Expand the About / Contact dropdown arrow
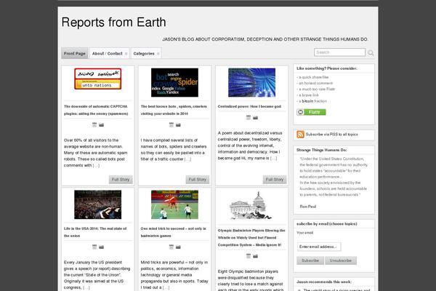436x291 pixels. pos(126,53)
